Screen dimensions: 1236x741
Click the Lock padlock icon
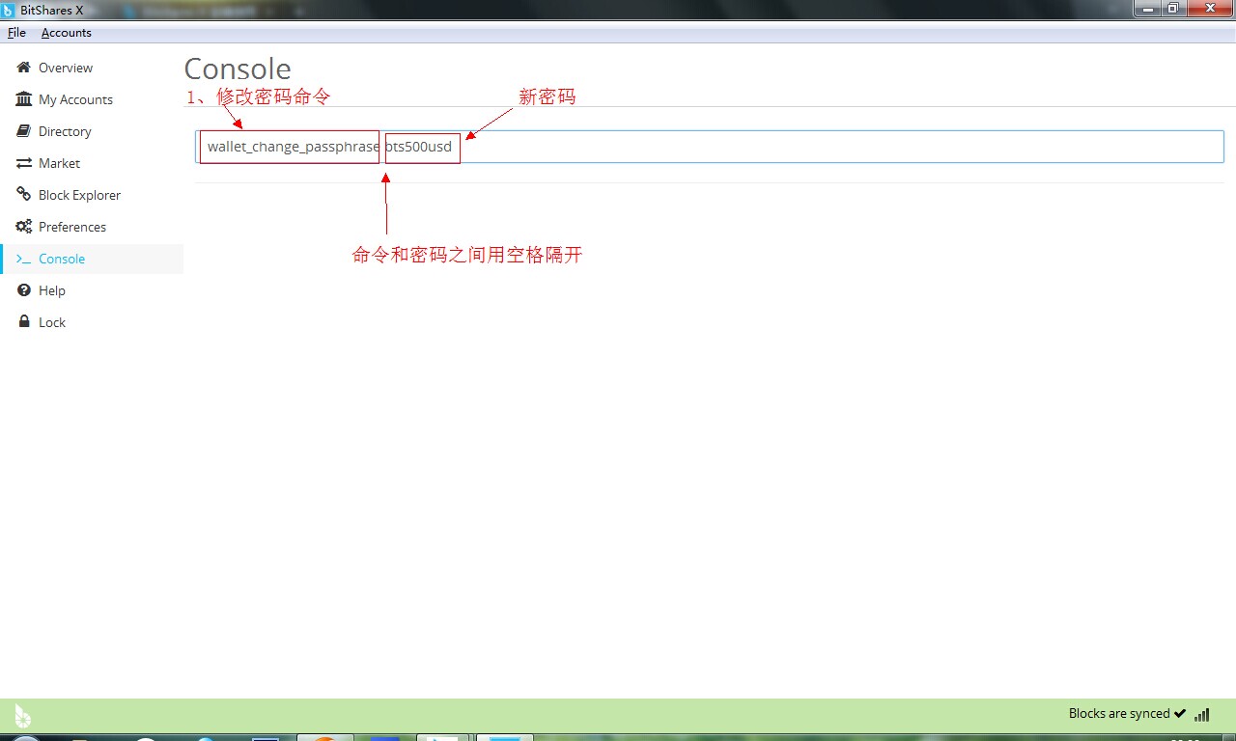click(x=24, y=321)
